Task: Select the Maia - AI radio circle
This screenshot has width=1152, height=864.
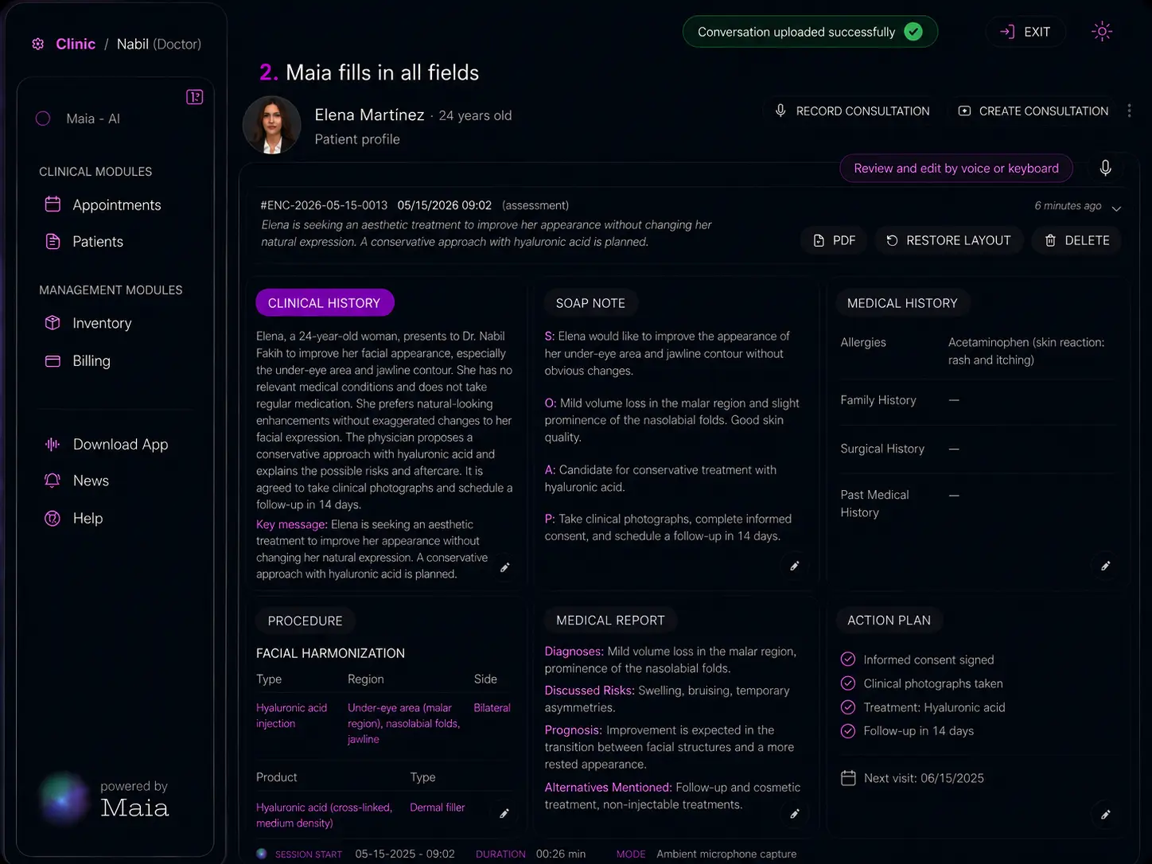Action: 43,119
